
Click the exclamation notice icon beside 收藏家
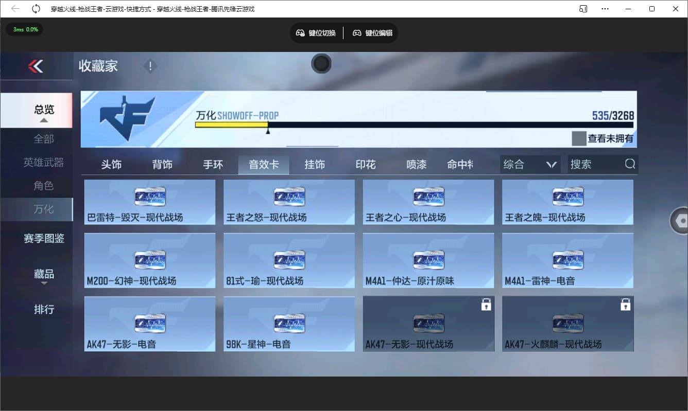point(150,66)
